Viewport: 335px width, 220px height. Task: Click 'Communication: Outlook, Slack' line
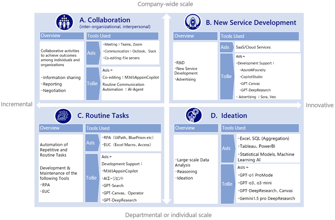tap(129, 51)
